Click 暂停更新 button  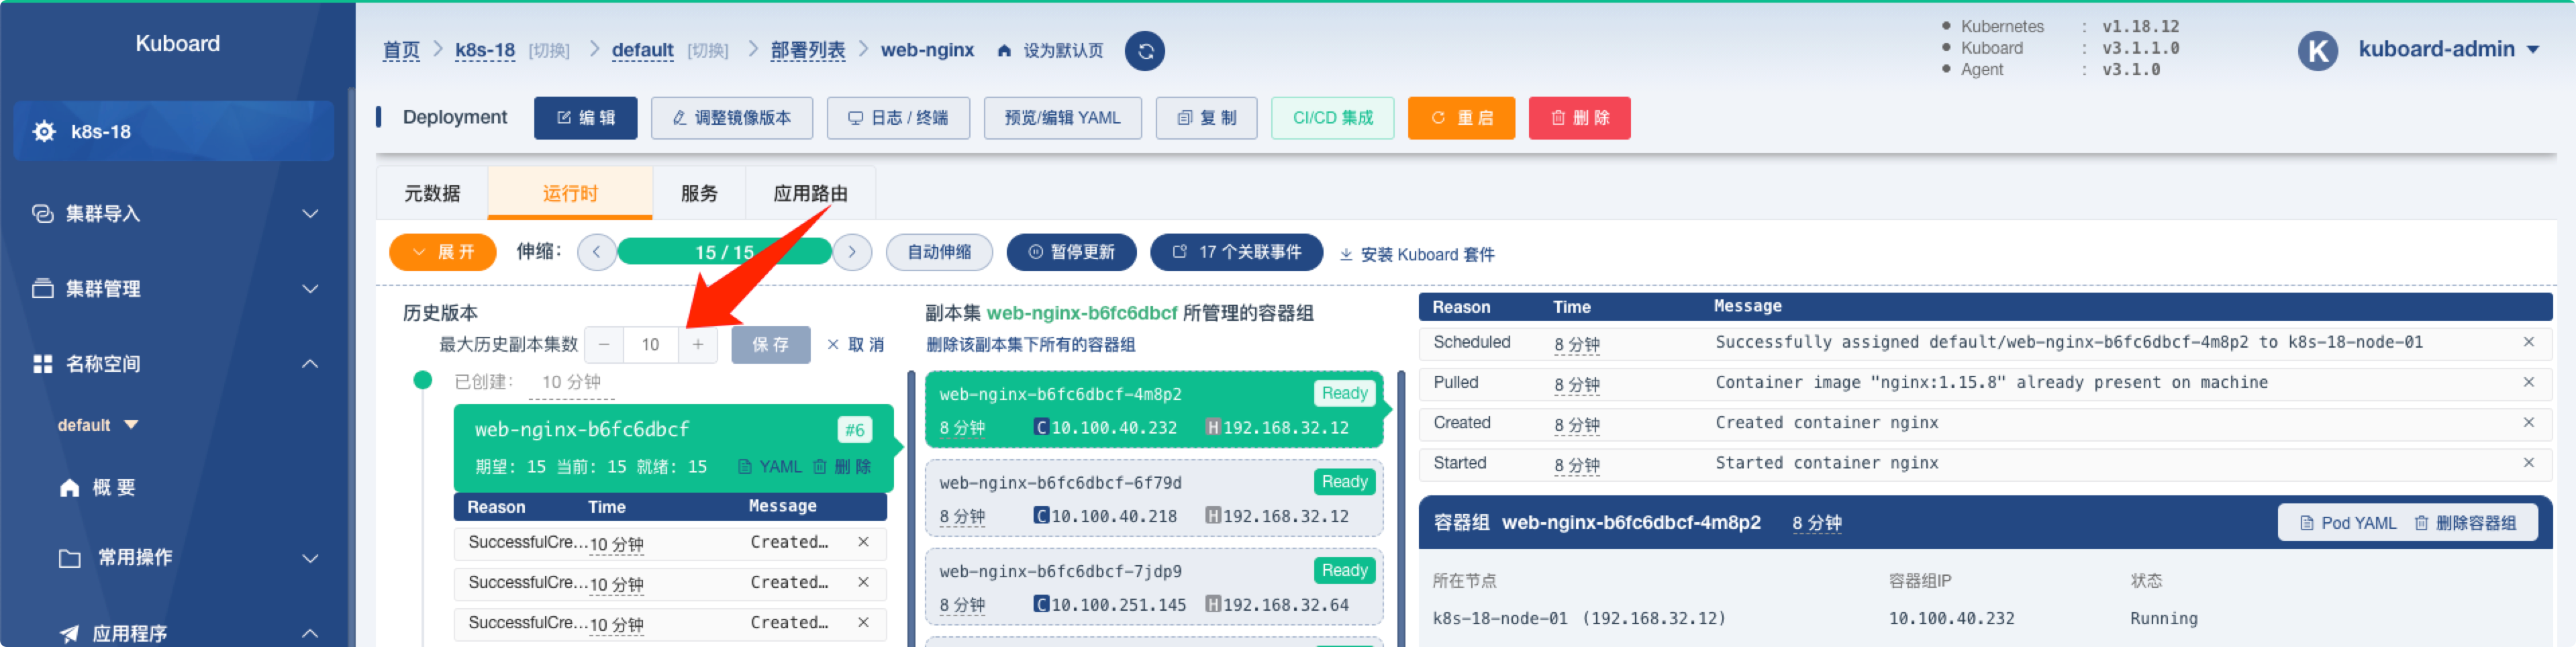point(1071,252)
